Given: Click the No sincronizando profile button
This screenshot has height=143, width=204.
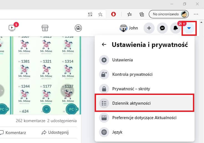Looking at the screenshot, I should (169, 14).
